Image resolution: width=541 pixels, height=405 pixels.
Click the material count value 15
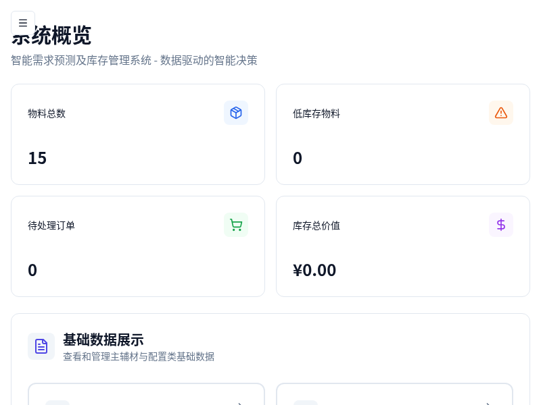pos(37,158)
